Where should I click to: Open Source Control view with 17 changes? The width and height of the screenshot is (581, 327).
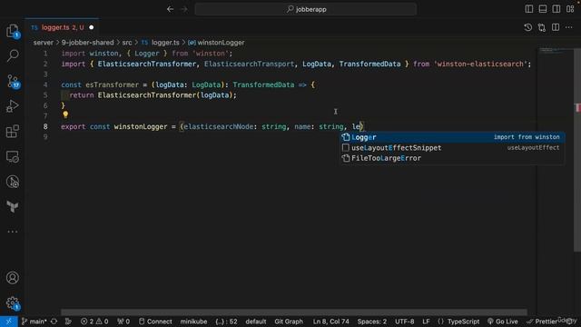13,81
